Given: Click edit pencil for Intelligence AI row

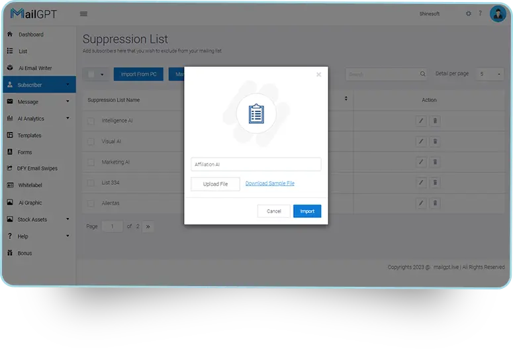Looking at the screenshot, I should [x=421, y=121].
